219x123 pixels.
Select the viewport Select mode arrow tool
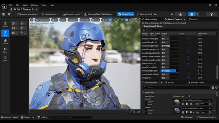tap(103, 20)
